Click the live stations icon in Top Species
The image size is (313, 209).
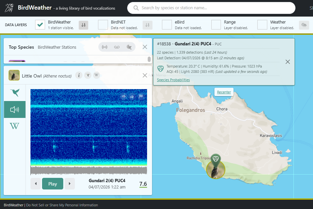(105, 47)
